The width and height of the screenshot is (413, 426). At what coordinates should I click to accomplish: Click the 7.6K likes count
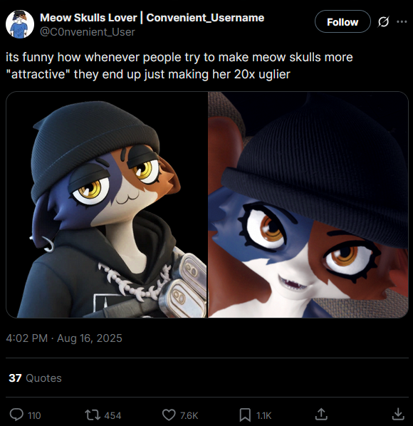click(189, 415)
